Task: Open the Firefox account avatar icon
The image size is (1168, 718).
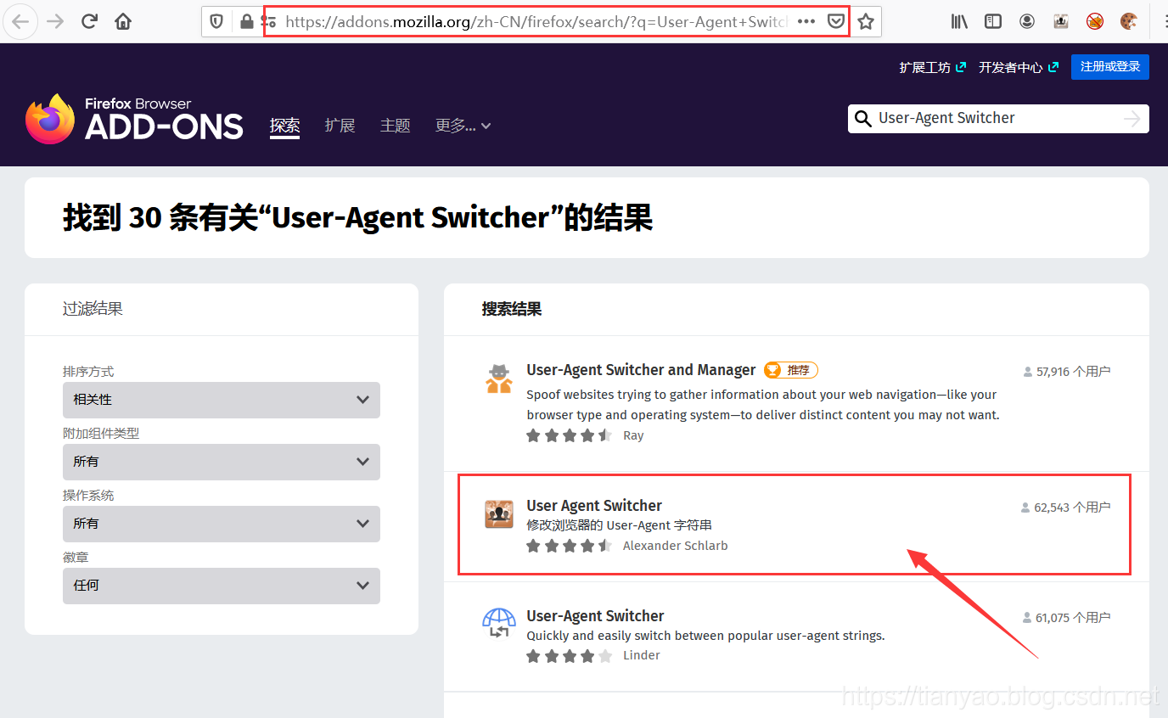Action: click(x=1027, y=22)
